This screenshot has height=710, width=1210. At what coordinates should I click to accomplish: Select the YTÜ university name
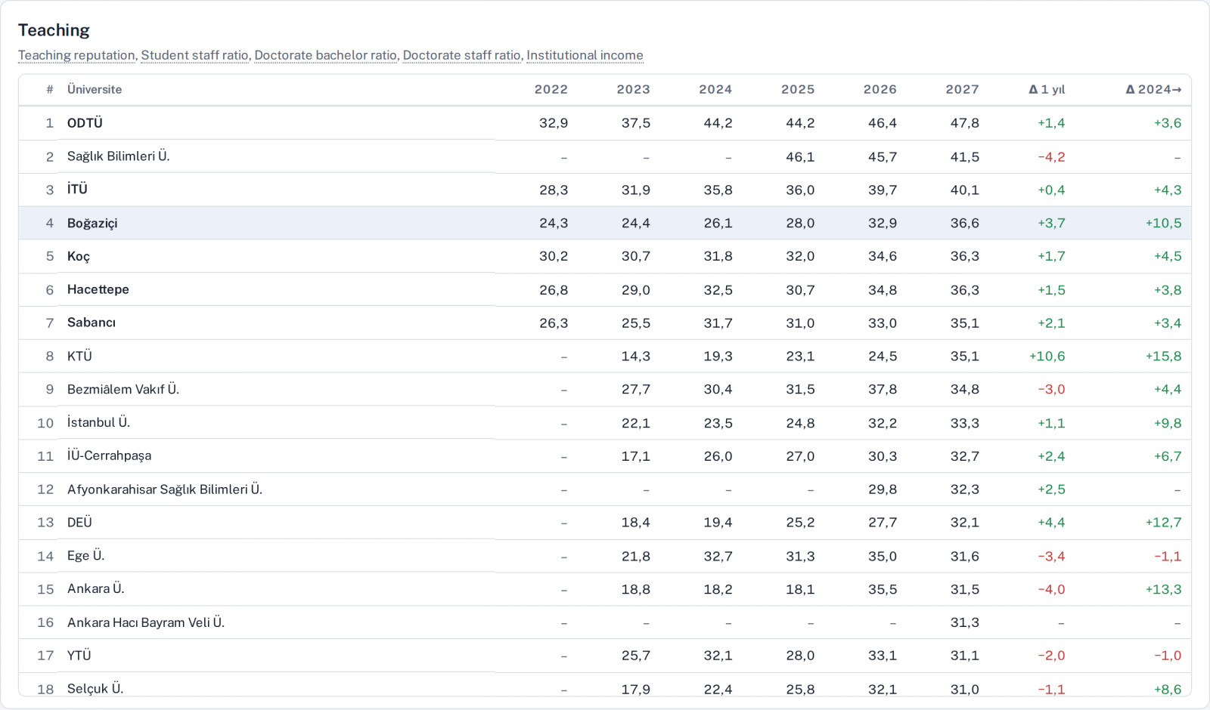pos(79,656)
